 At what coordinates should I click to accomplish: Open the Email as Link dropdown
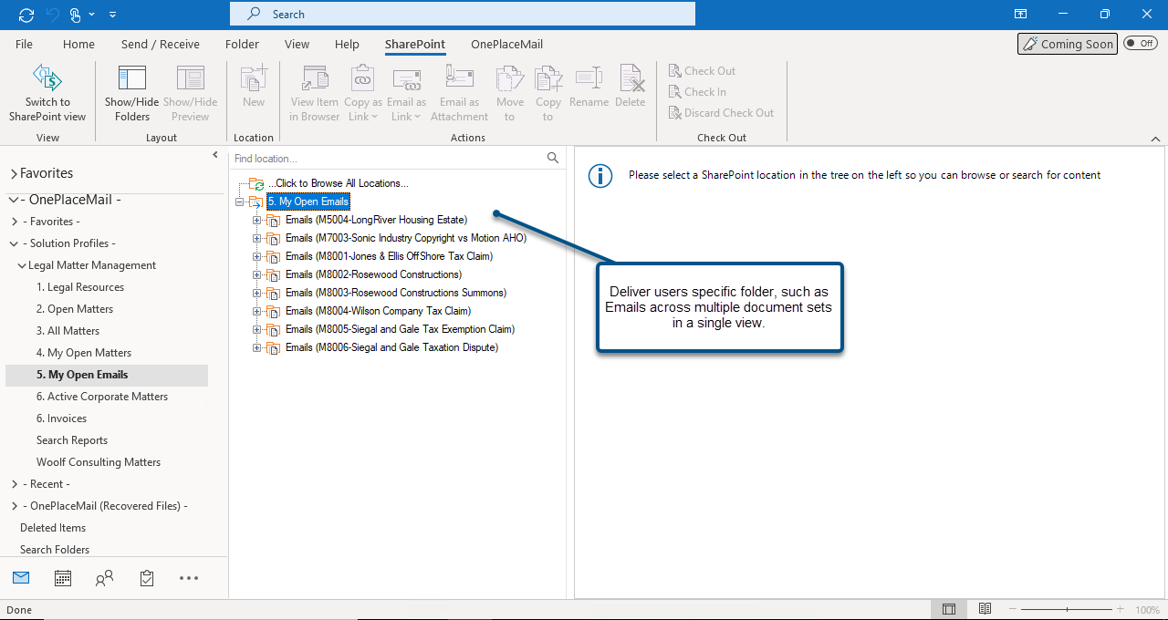(x=406, y=109)
